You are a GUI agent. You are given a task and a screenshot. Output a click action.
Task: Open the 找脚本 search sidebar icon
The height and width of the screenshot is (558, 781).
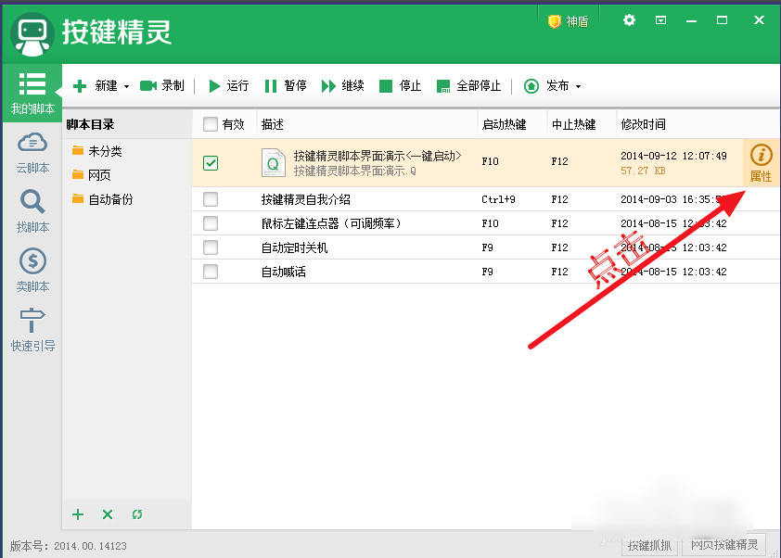[32, 202]
